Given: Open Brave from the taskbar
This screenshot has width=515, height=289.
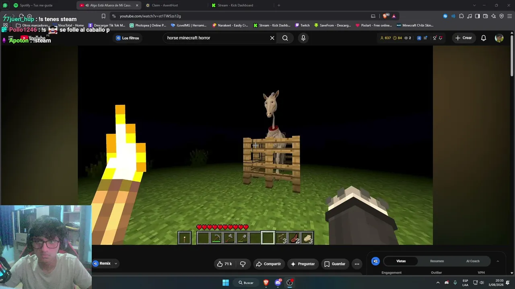Looking at the screenshot, I should (266, 283).
